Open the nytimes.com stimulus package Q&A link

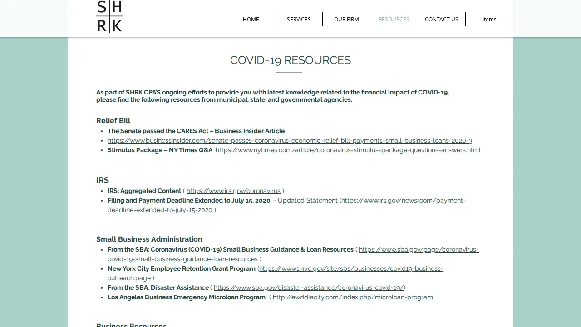[348, 150]
